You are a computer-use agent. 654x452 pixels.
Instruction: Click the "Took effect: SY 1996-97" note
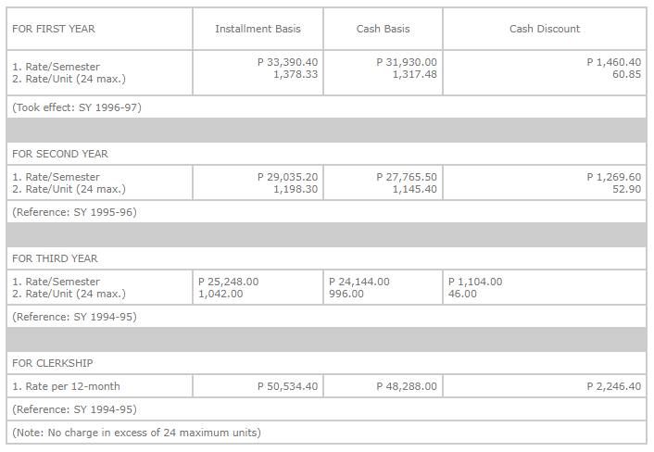tap(77, 107)
